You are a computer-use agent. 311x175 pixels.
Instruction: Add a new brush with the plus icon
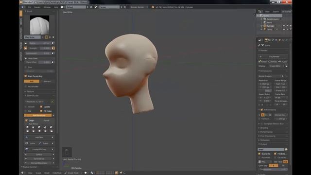click(50, 37)
